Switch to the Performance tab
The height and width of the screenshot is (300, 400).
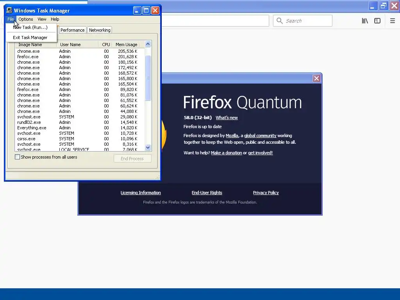(x=72, y=30)
